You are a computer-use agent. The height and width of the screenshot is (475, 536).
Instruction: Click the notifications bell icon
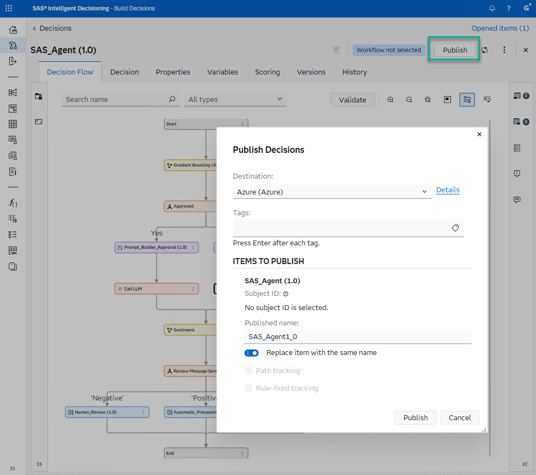(x=492, y=8)
